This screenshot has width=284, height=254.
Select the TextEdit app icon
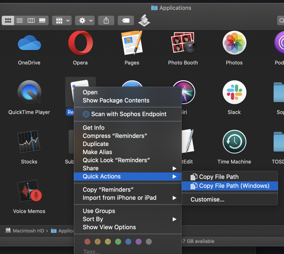(x=188, y=141)
